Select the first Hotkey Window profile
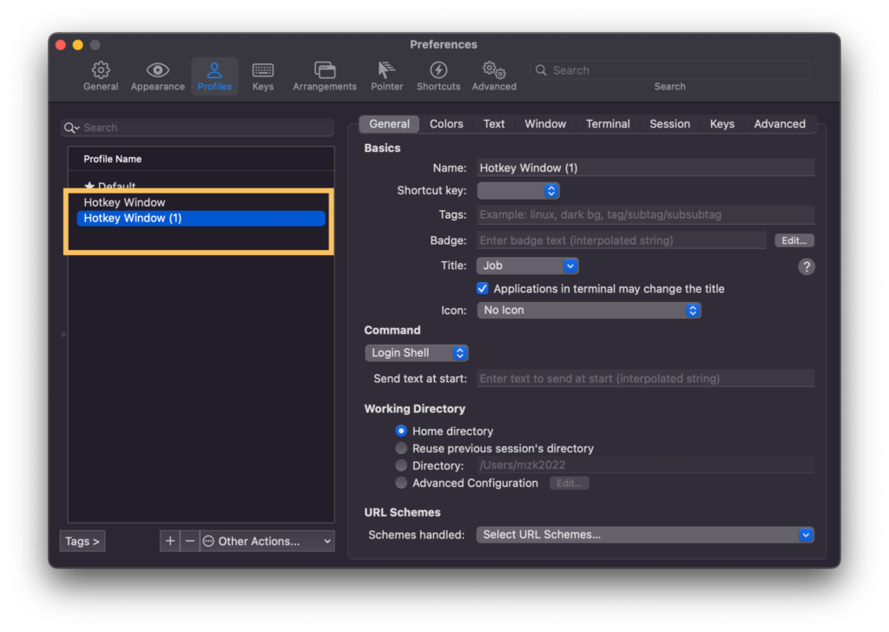This screenshot has height=632, width=889. pos(201,202)
